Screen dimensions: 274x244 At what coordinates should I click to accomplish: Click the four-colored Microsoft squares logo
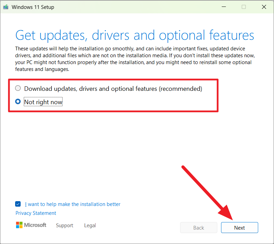[x=19, y=225]
